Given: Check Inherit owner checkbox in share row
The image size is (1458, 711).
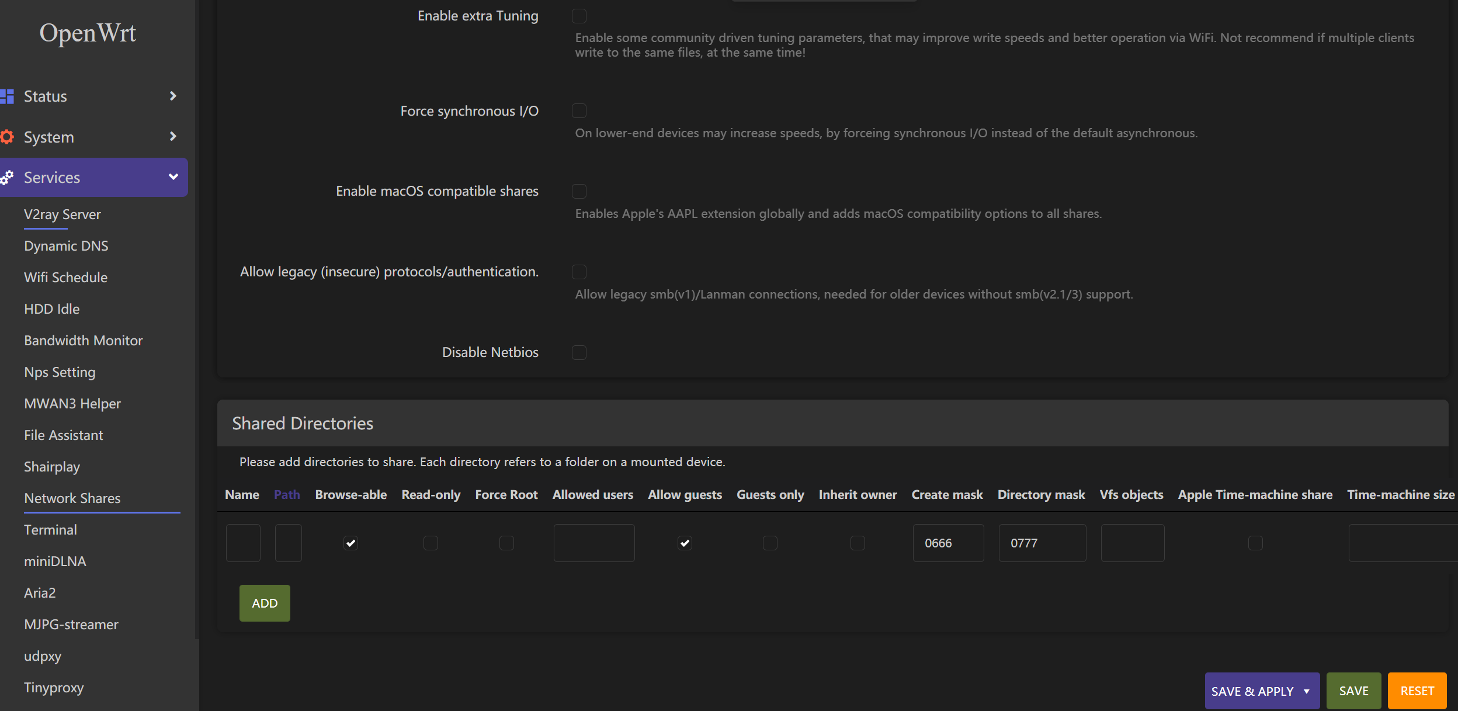Looking at the screenshot, I should (858, 543).
